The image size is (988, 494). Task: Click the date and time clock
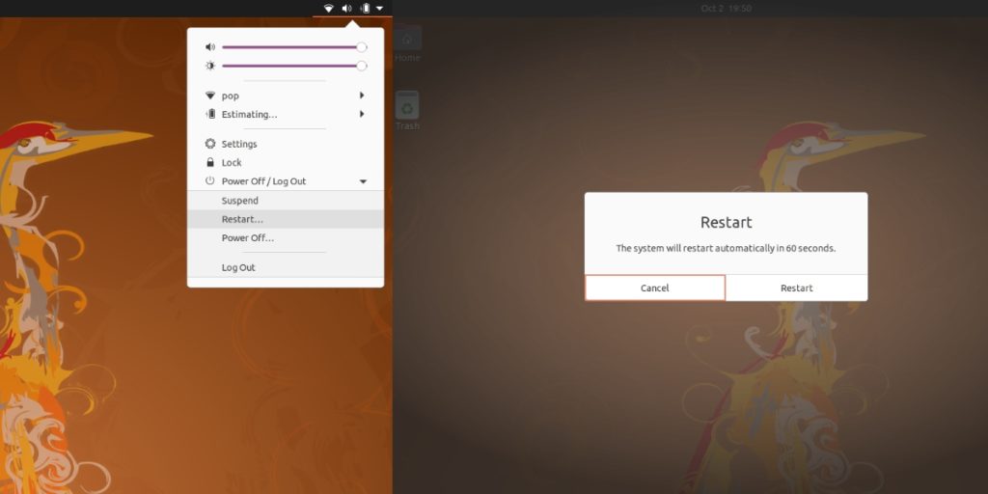click(726, 8)
